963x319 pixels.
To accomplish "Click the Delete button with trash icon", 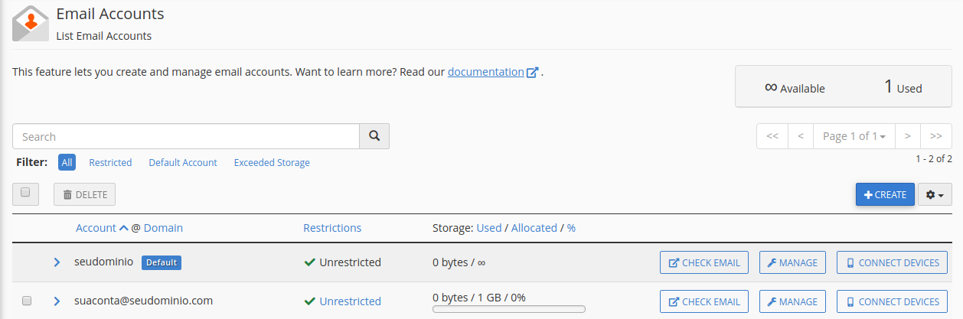I will 84,194.
